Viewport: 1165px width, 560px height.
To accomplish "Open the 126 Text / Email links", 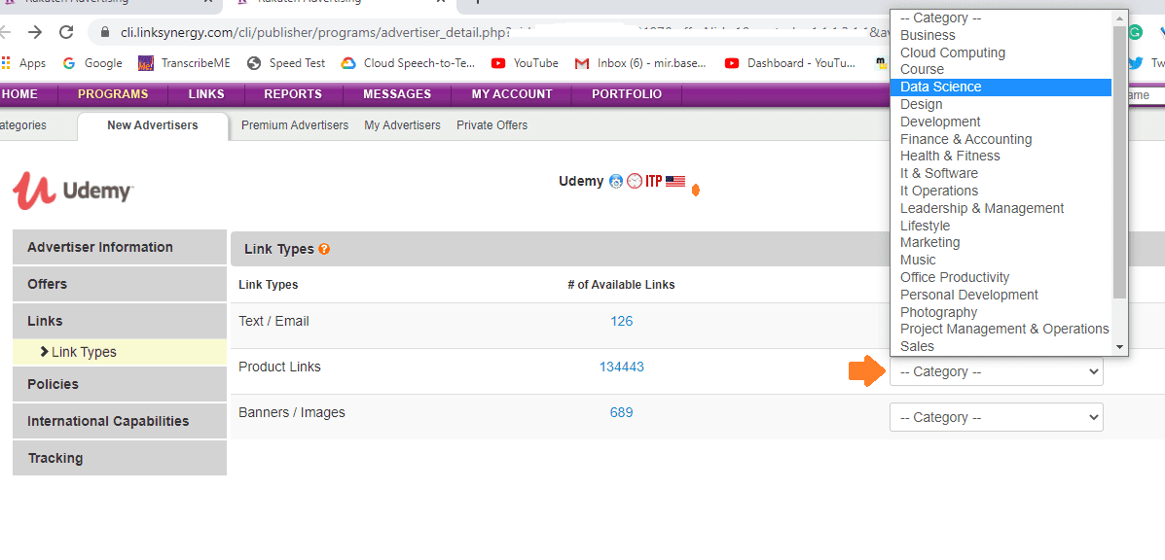I will pyautogui.click(x=621, y=321).
